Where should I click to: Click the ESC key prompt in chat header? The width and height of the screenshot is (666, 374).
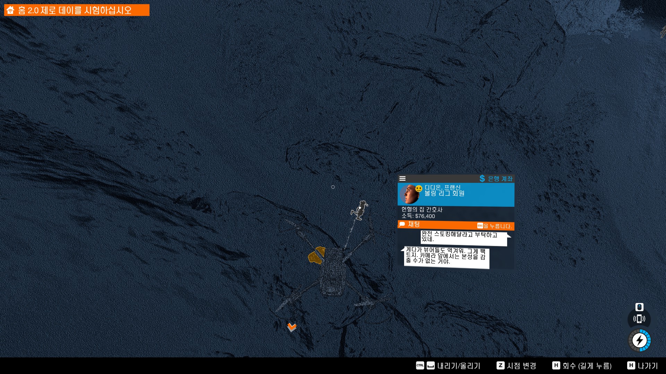(480, 226)
